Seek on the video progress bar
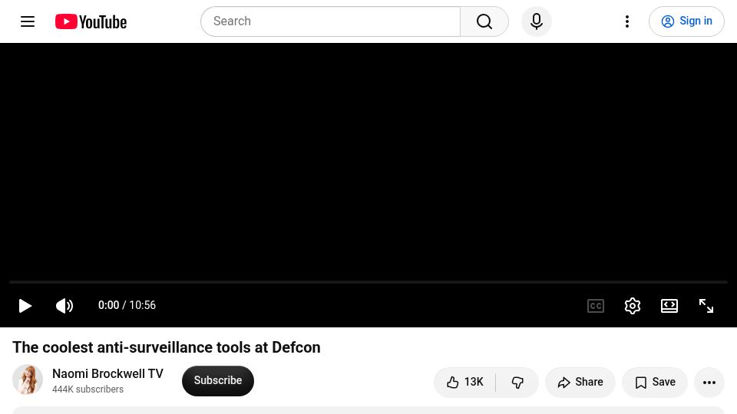This screenshot has height=414, width=737. [368, 282]
